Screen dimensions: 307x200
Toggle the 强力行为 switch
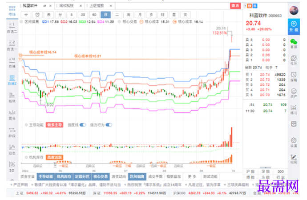(x=109, y=125)
